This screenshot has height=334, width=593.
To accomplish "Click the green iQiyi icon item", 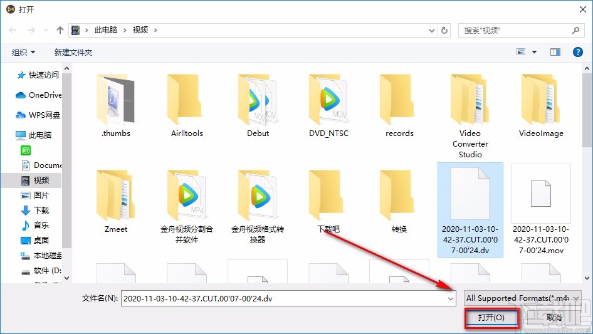I will click(x=25, y=150).
